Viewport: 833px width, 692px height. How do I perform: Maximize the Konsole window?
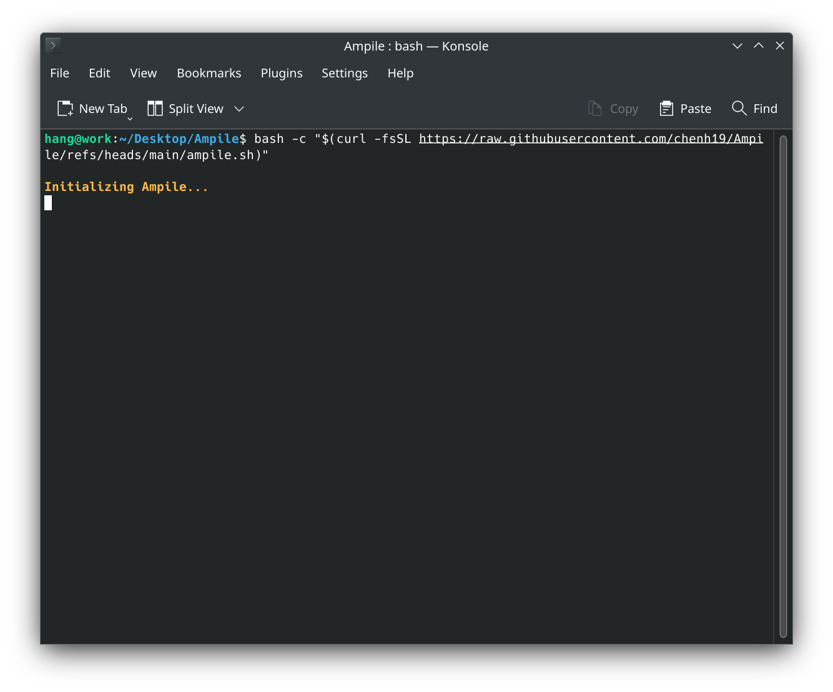pos(759,46)
